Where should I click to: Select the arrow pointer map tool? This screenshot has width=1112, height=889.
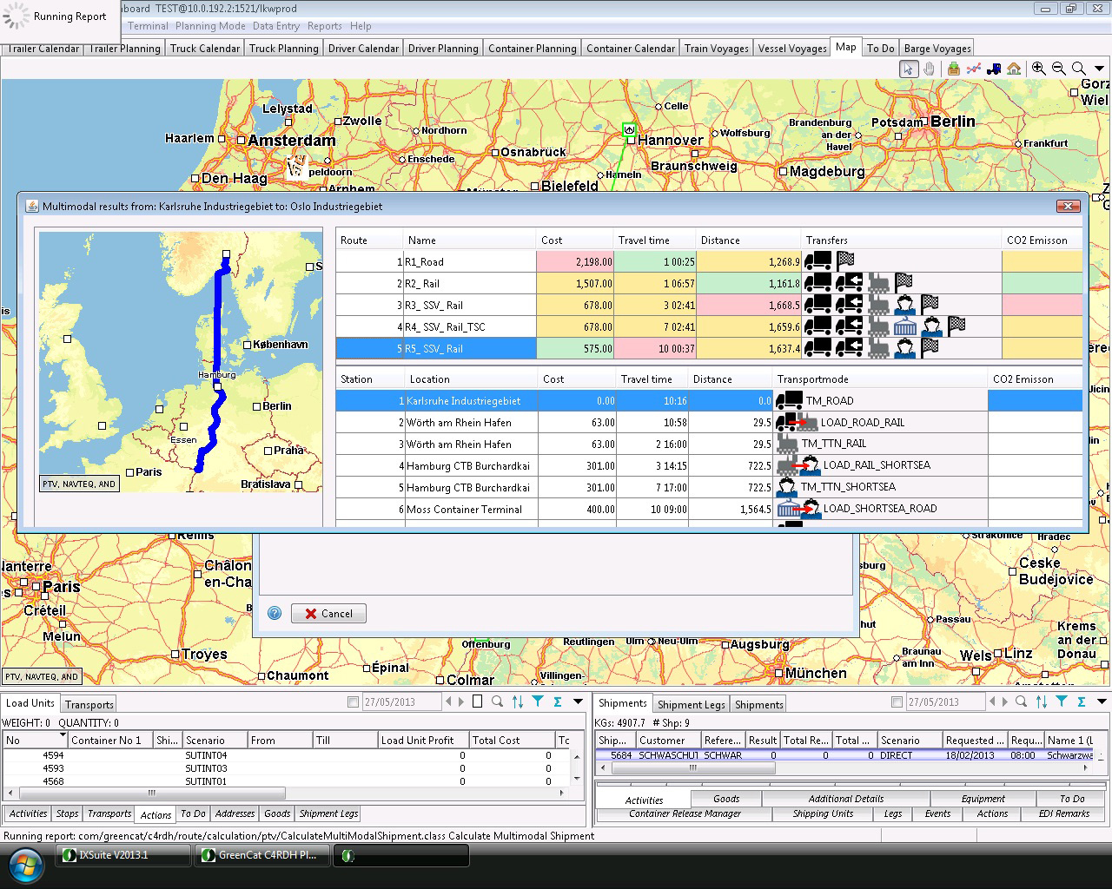tap(909, 69)
